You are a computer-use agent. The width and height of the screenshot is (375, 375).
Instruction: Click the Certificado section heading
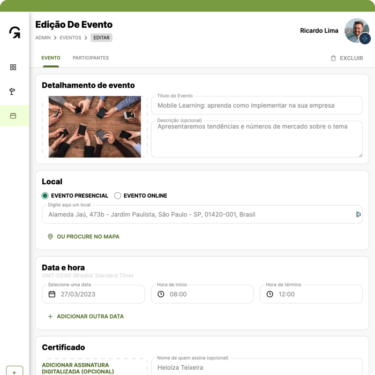pyautogui.click(x=63, y=347)
